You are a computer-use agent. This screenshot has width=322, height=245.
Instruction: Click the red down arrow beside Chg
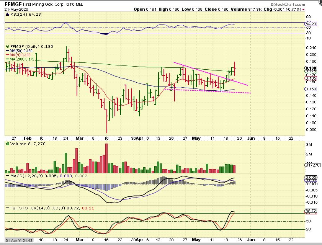(304, 9)
